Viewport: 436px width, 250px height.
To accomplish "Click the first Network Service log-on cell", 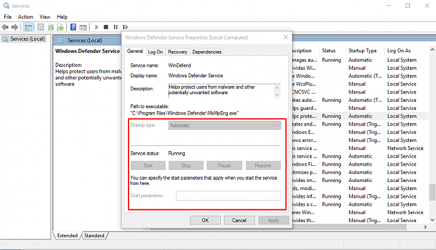I will [x=405, y=148].
